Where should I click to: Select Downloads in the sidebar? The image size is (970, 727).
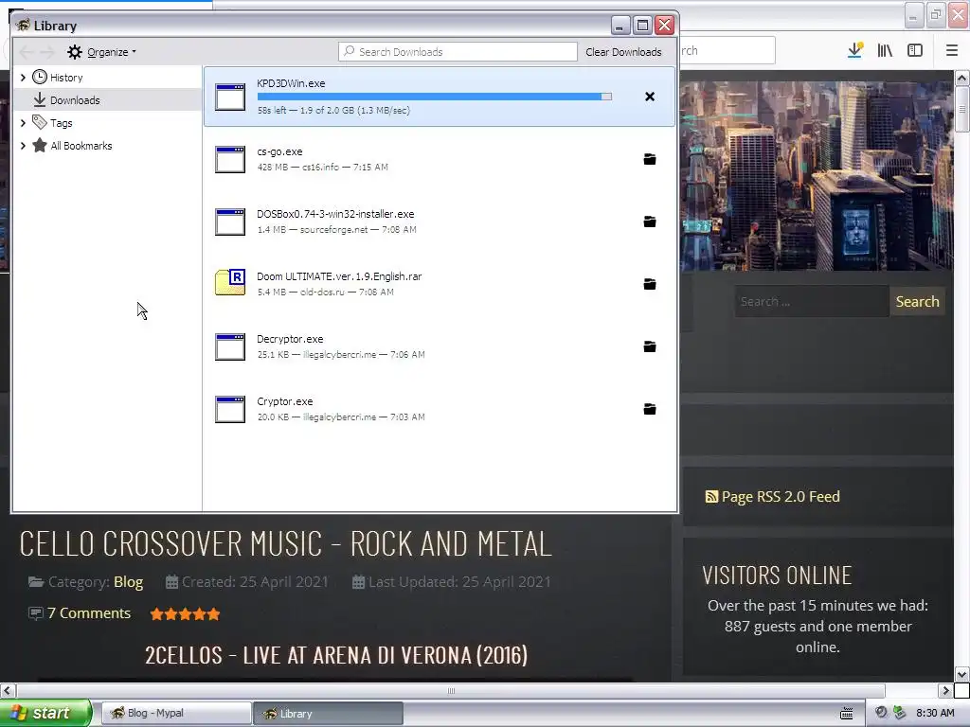108,99
